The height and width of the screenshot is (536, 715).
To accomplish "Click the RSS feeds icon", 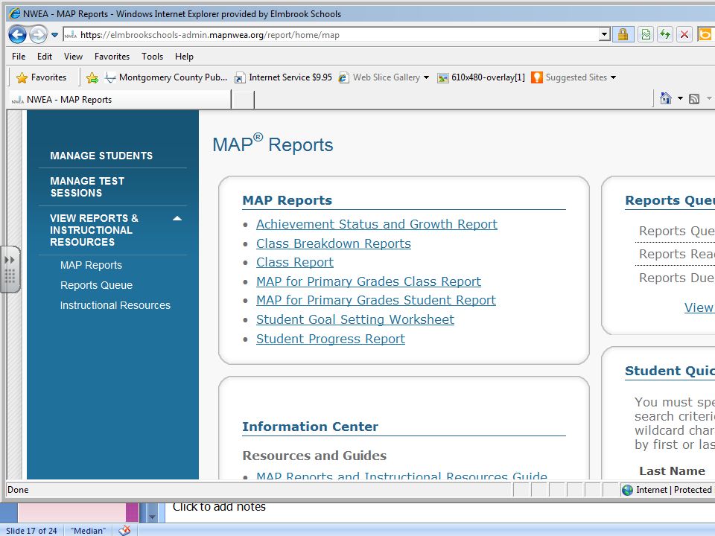I will 694,99.
